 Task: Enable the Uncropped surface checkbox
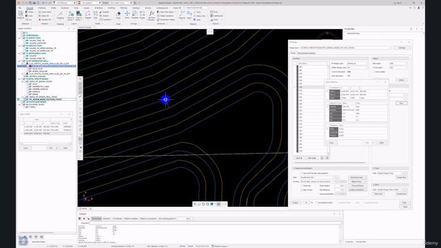coord(316,203)
